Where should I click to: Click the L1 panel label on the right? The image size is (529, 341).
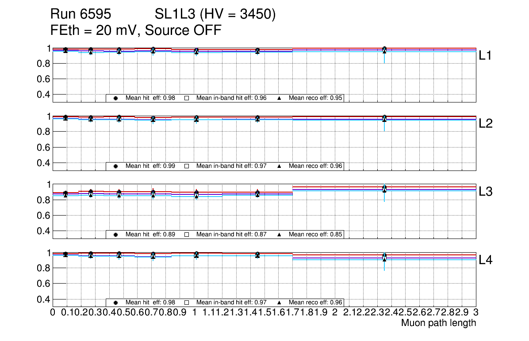pyautogui.click(x=486, y=56)
